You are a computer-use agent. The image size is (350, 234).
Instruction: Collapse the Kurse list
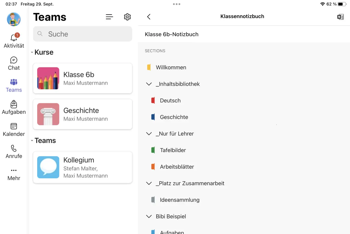[32, 52]
